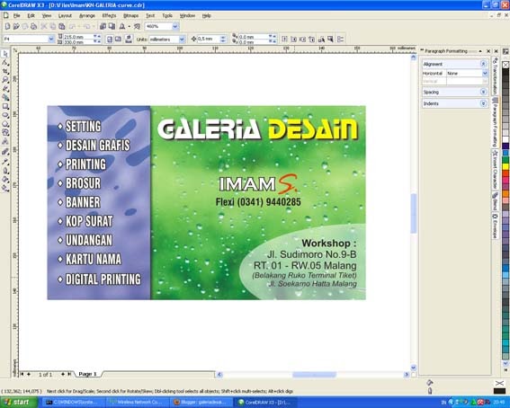Select the Basic Shapes tool

[x=5, y=132]
